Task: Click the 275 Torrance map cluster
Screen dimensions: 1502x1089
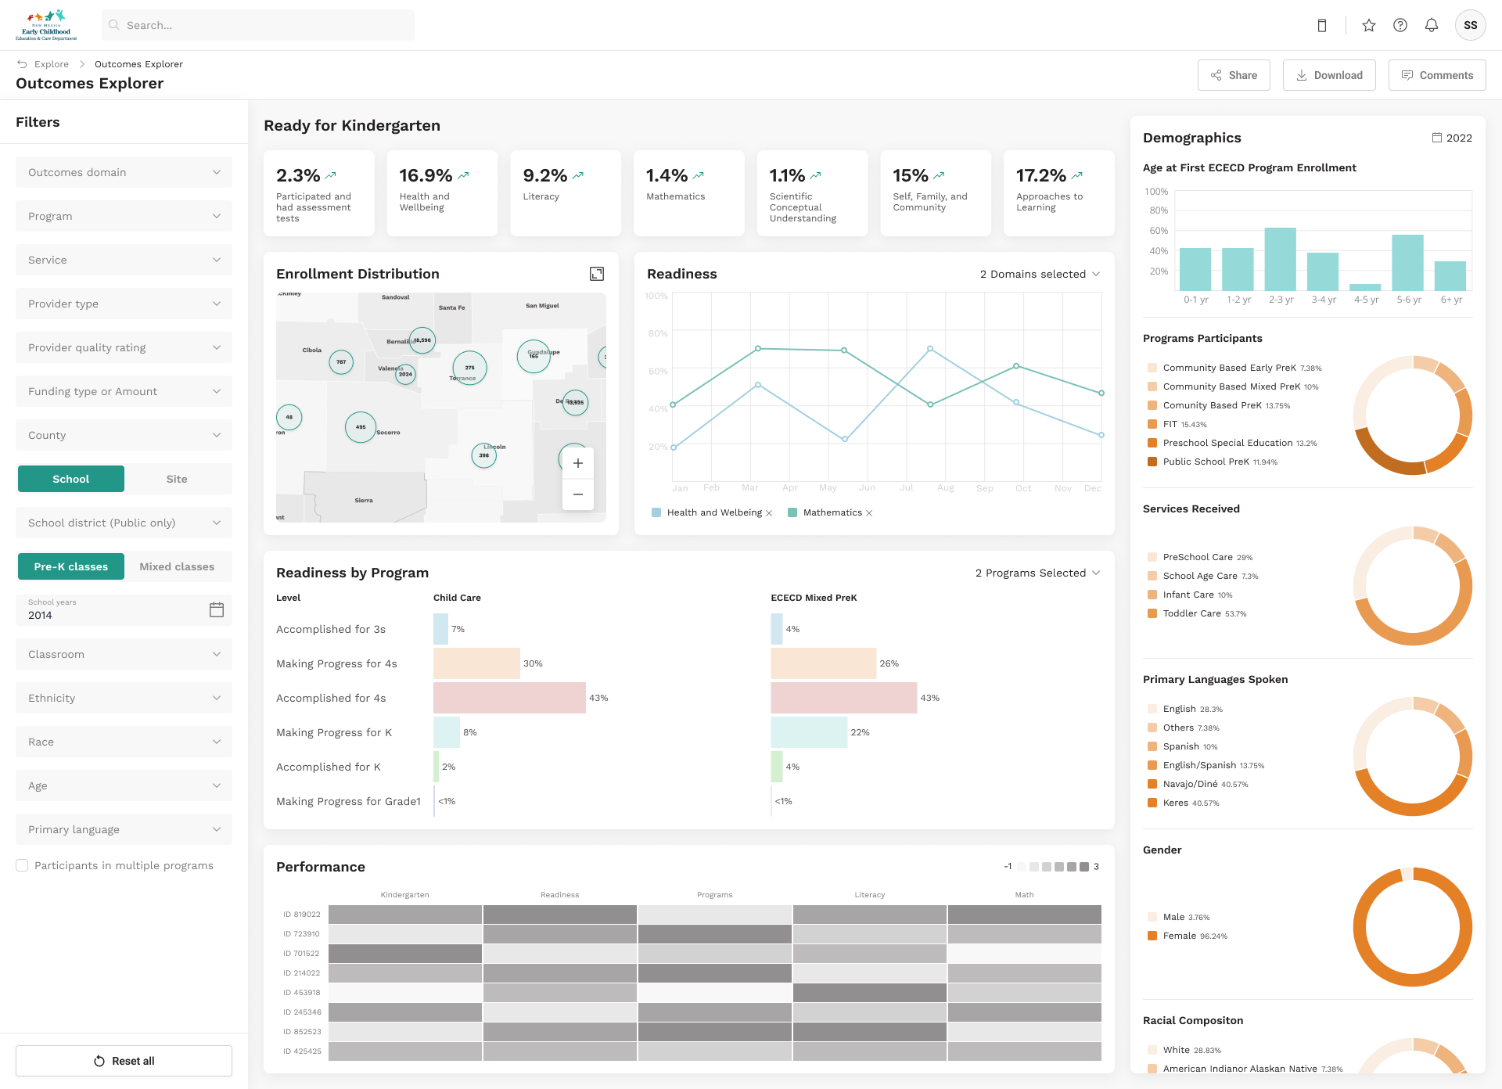Action: pyautogui.click(x=469, y=368)
